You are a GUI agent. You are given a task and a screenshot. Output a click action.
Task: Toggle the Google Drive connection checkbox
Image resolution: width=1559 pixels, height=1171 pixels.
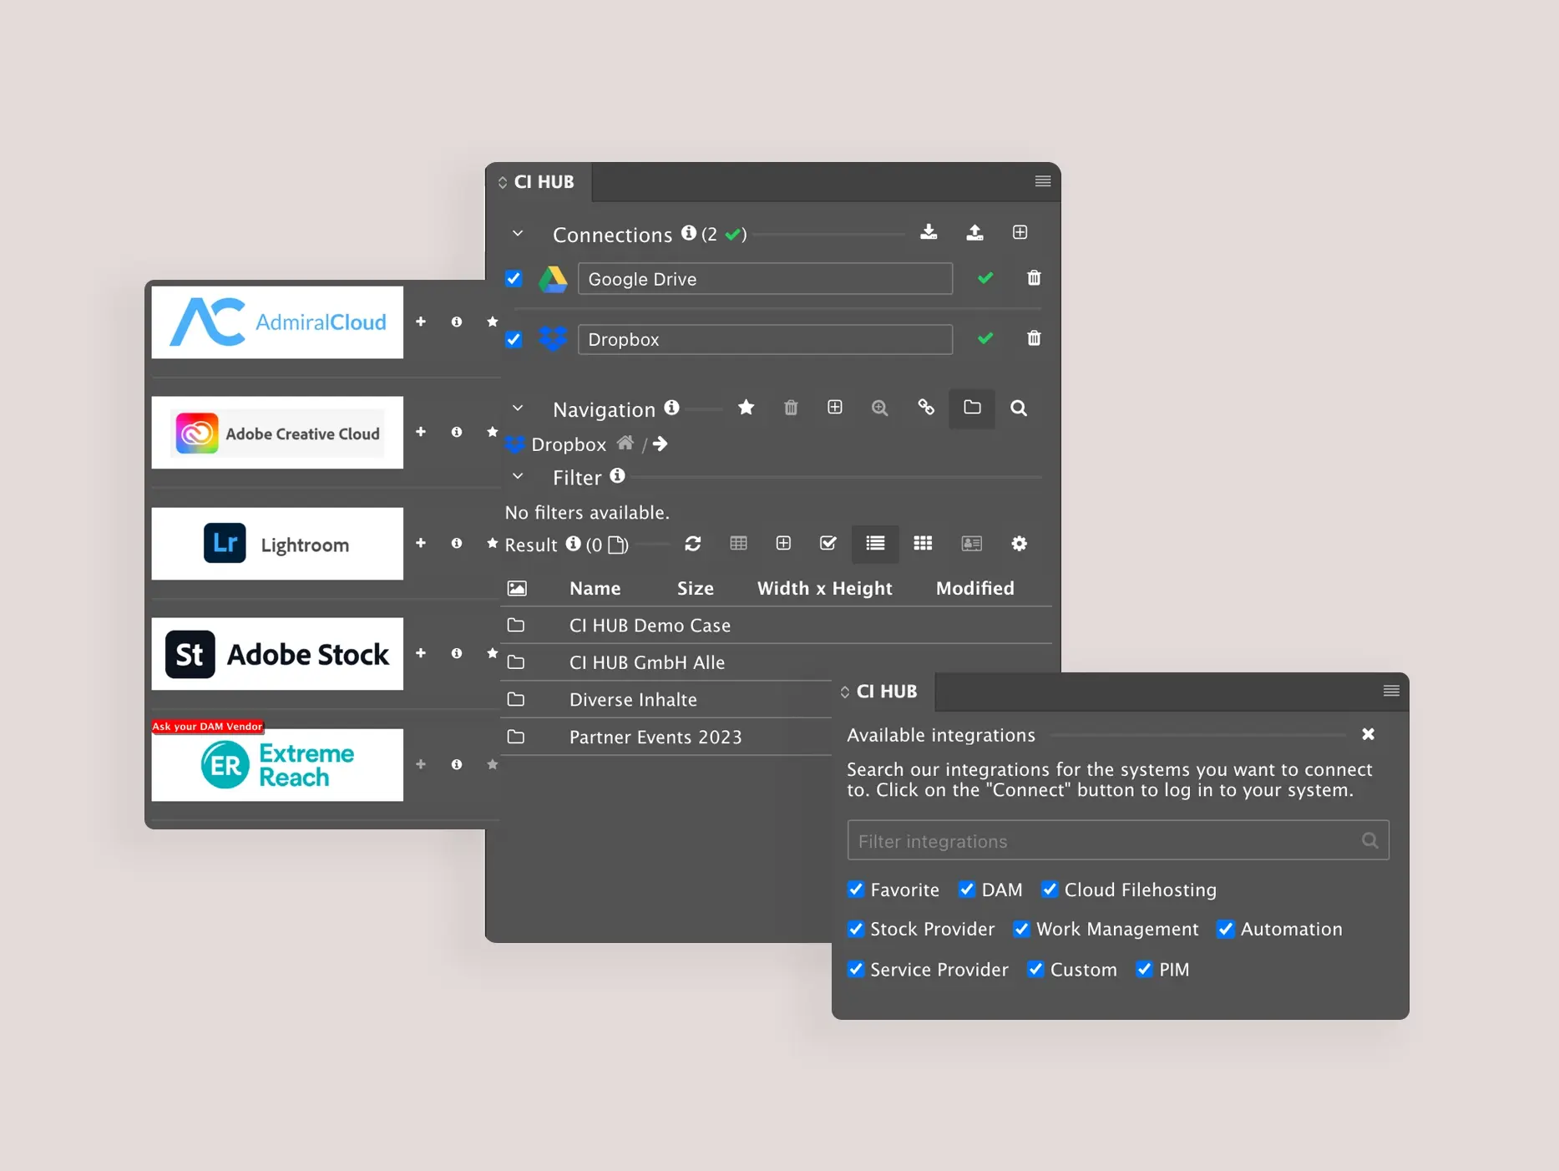point(514,278)
